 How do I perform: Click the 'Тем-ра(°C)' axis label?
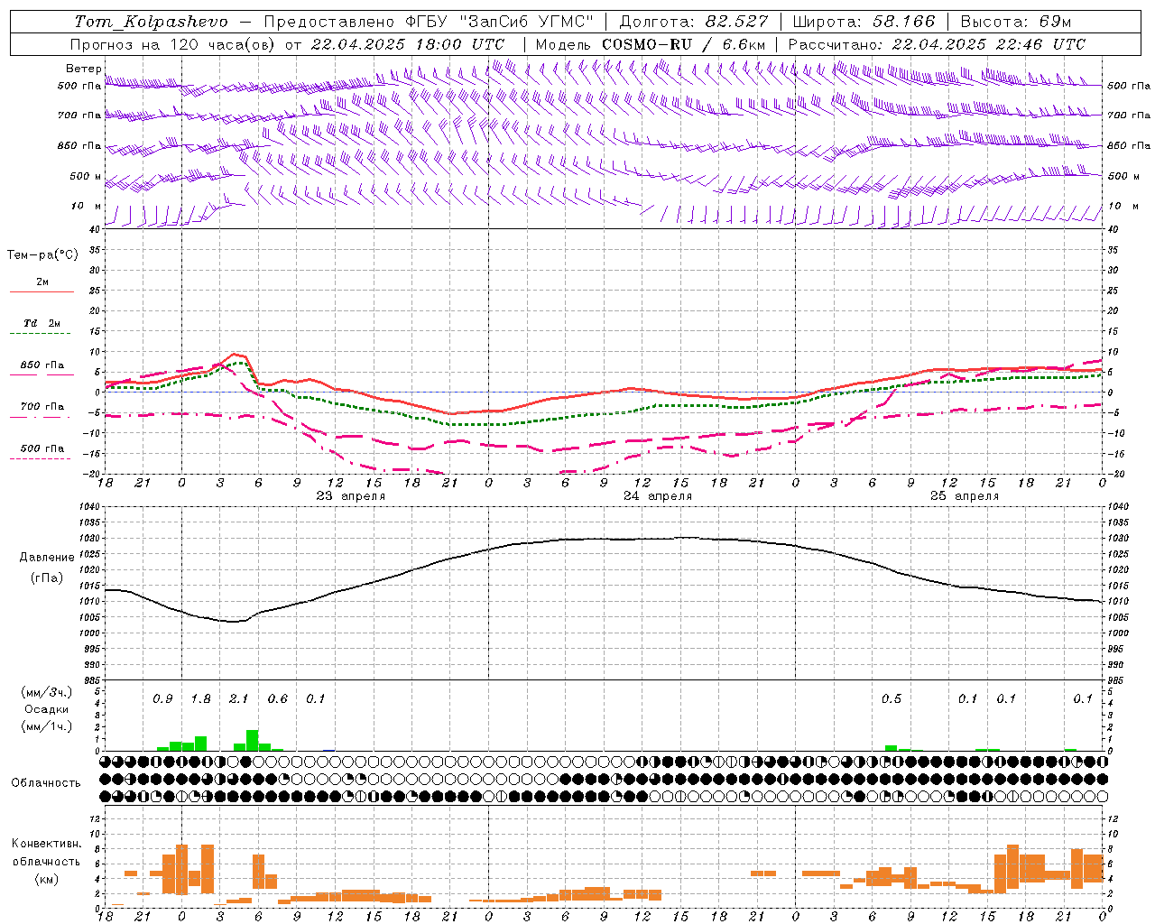click(42, 255)
